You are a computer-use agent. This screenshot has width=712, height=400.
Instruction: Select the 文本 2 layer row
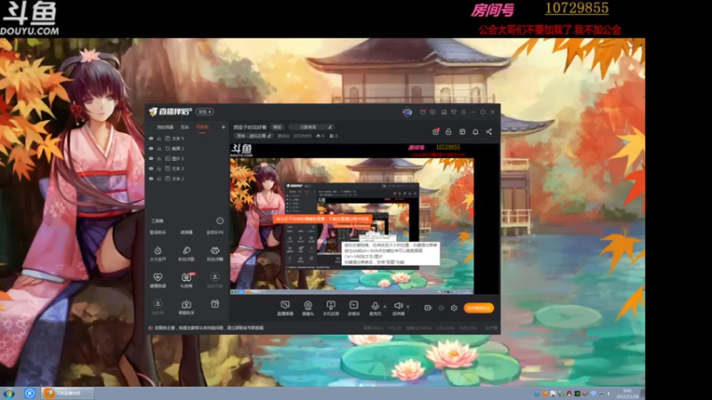click(187, 179)
